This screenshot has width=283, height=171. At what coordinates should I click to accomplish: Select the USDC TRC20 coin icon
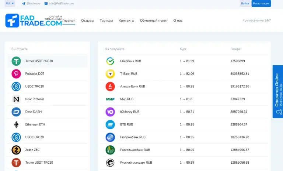pos(16,87)
